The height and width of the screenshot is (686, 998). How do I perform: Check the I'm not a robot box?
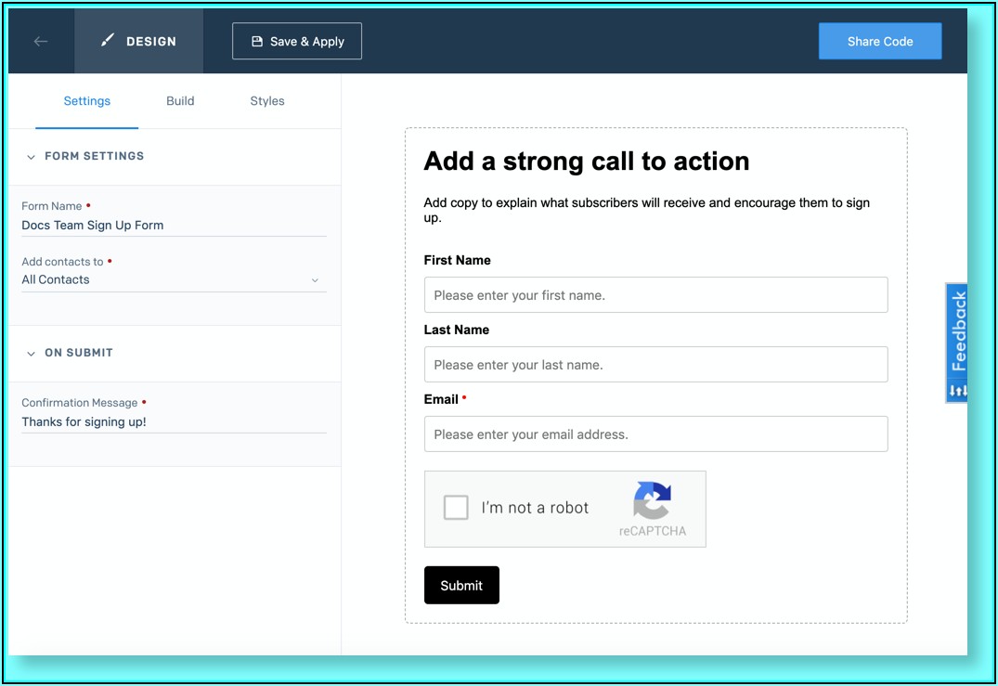point(456,508)
